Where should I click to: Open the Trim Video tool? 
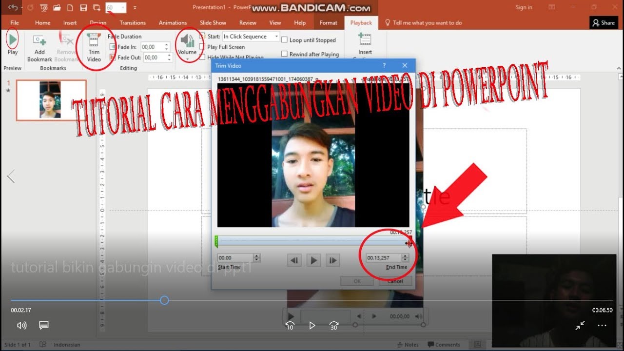pos(94,48)
